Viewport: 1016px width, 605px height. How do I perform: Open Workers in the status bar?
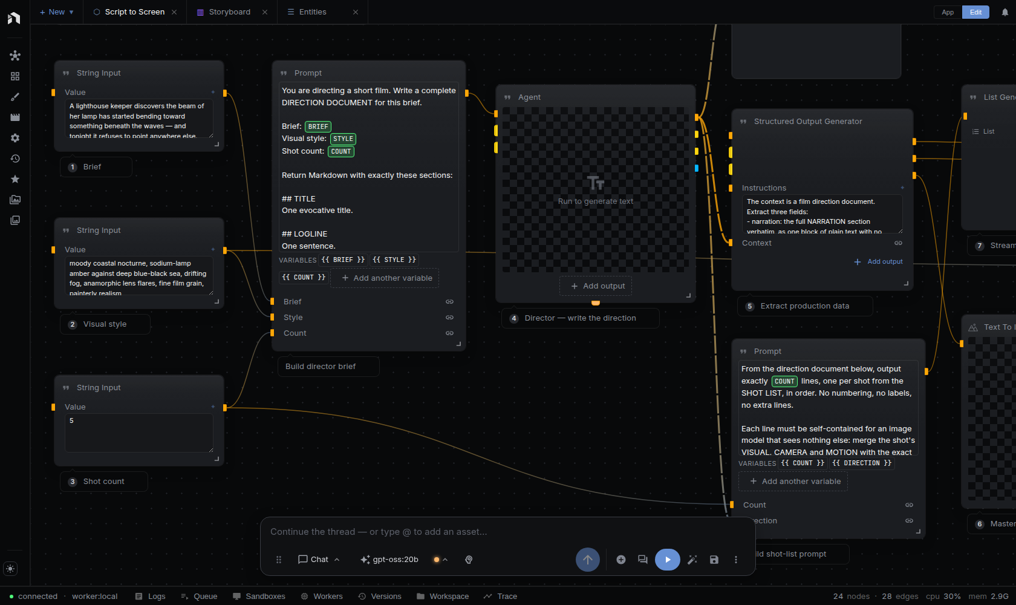tap(322, 597)
